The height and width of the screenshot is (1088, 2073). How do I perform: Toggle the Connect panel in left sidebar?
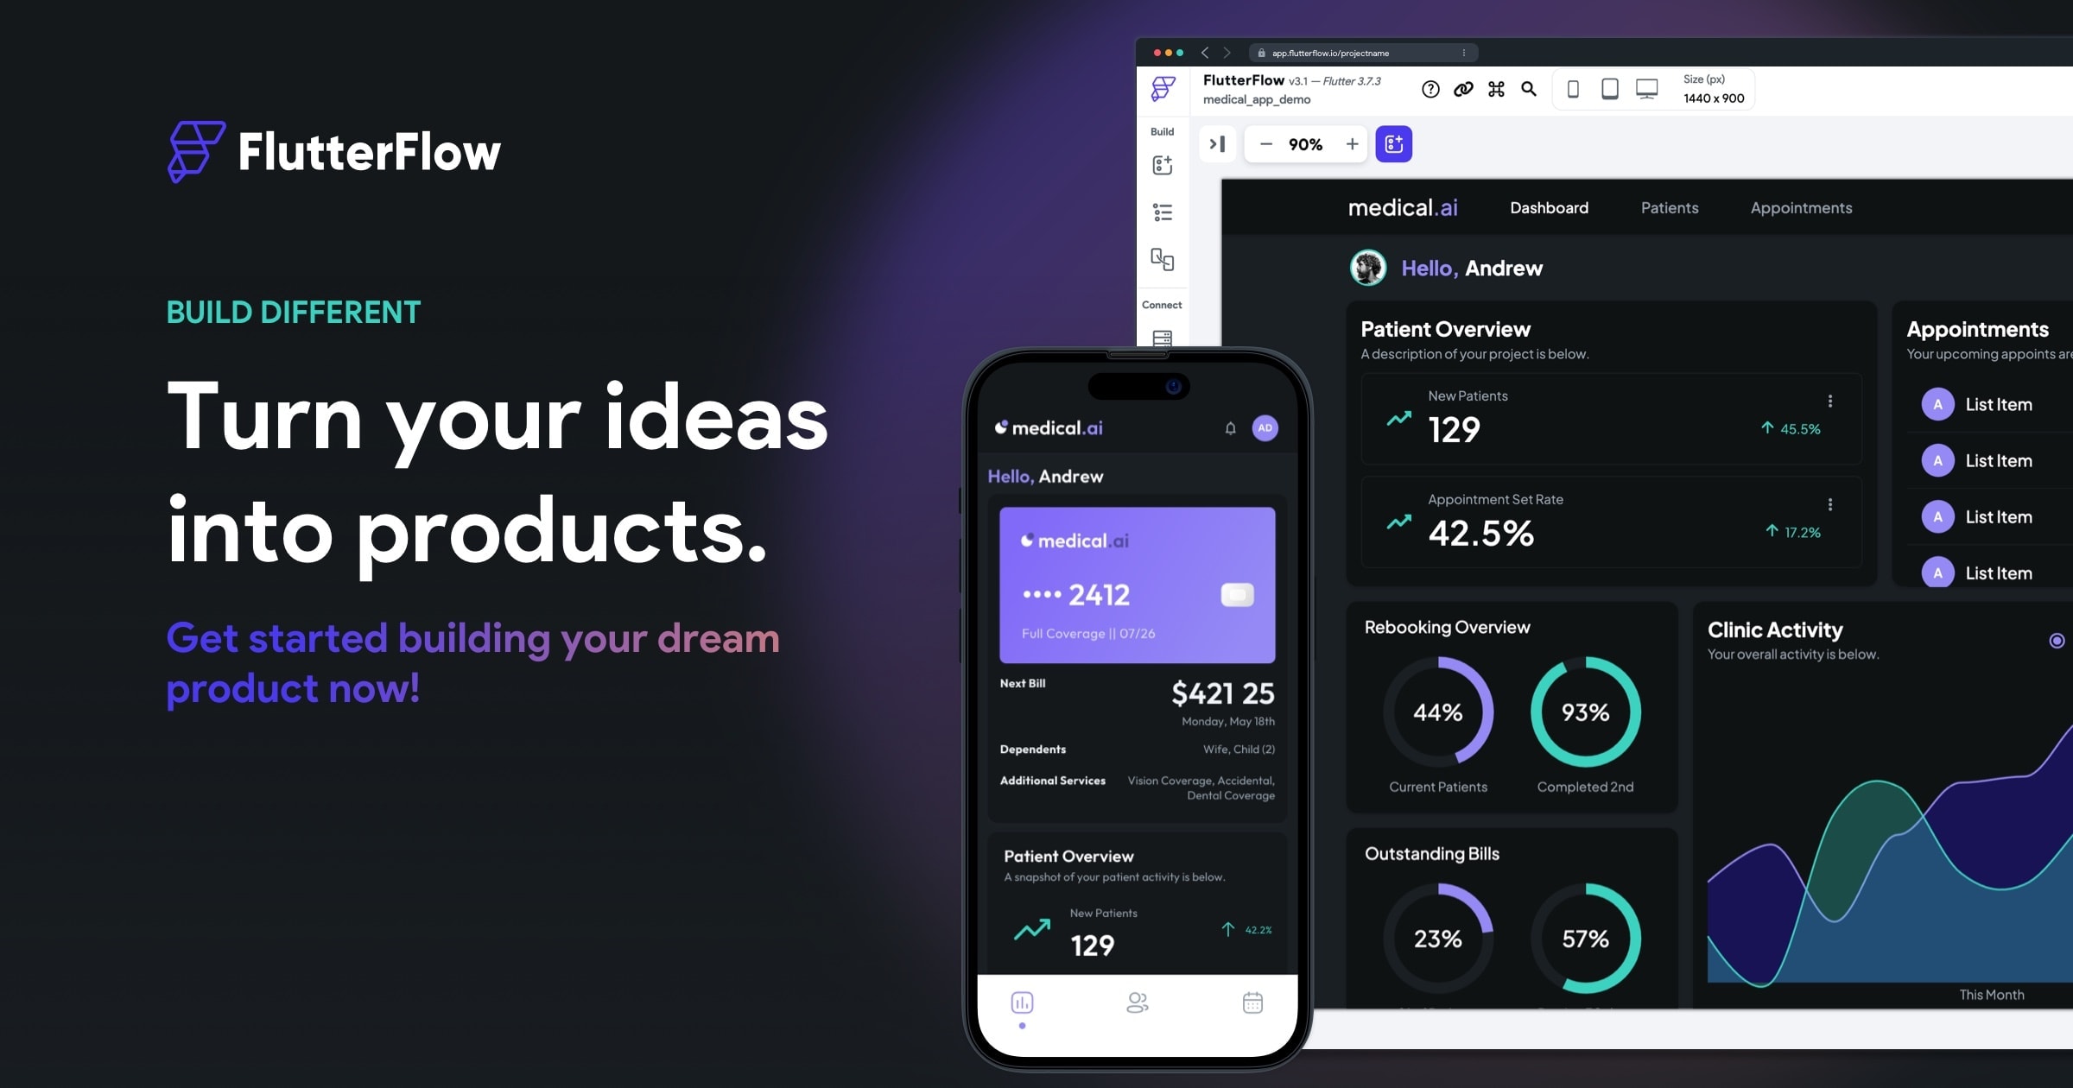(1161, 304)
